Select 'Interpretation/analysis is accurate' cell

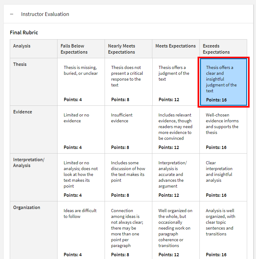pyautogui.click(x=176, y=177)
